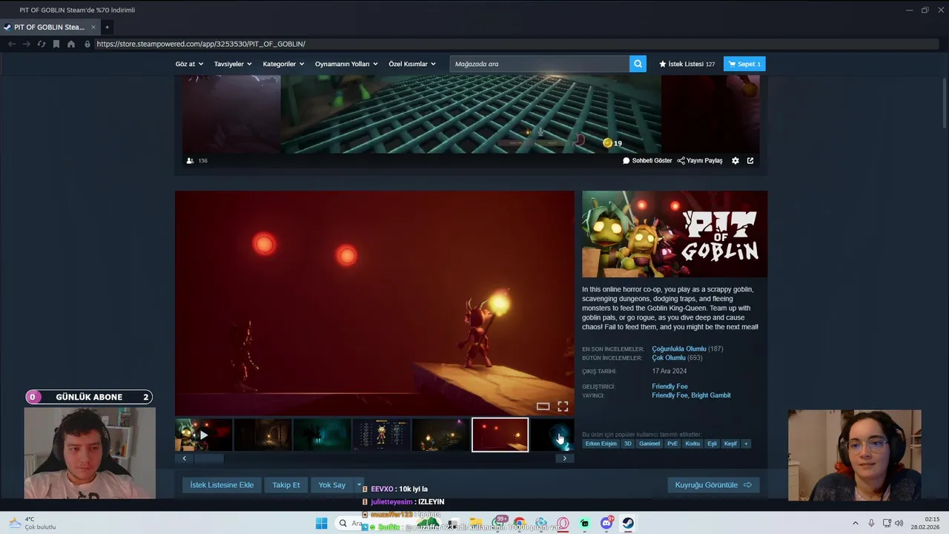The image size is (949, 534).
Task: Open the Sepet cart
Action: click(744, 64)
